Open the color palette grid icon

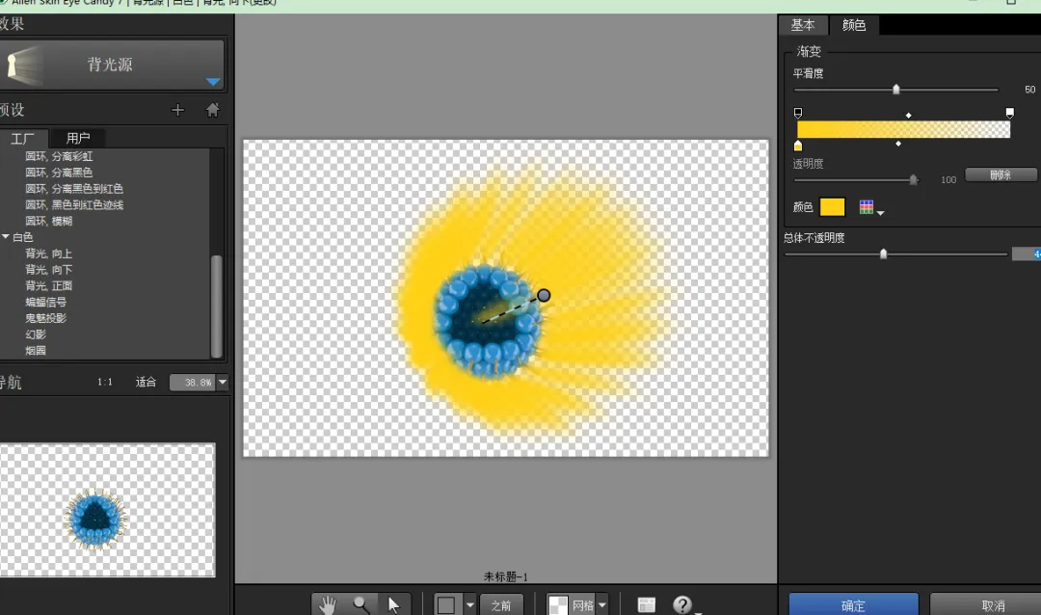pos(867,207)
